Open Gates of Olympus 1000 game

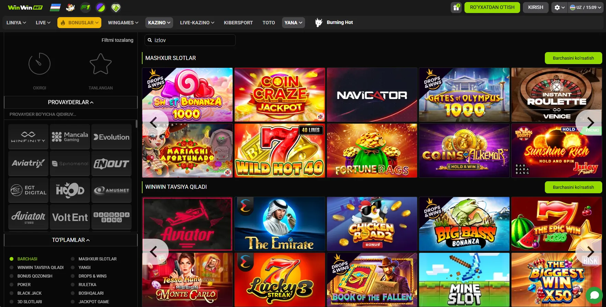pyautogui.click(x=464, y=95)
